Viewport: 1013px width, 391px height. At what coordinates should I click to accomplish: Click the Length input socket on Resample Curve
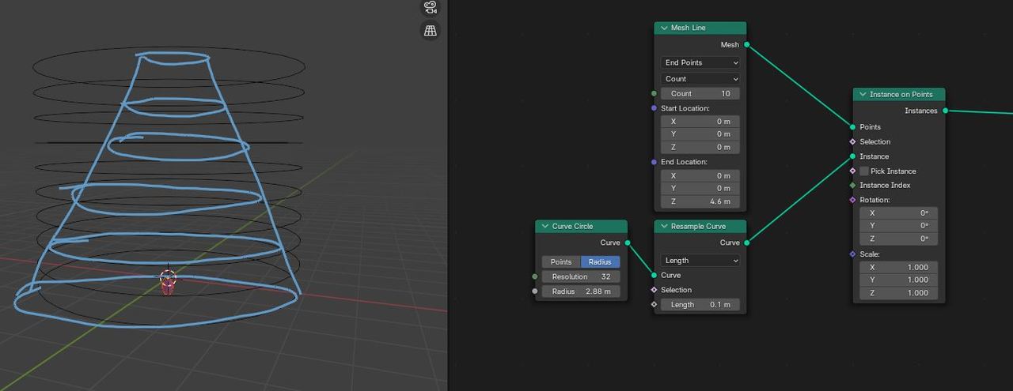pyautogui.click(x=654, y=304)
